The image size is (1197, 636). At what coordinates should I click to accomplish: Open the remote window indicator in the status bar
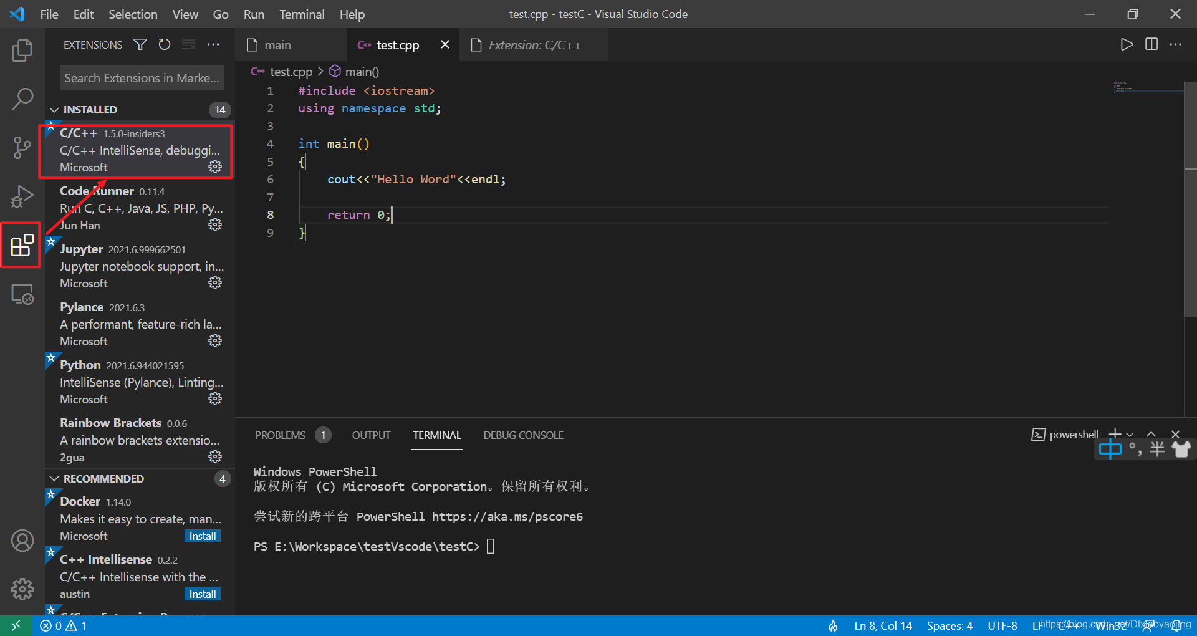click(x=16, y=625)
